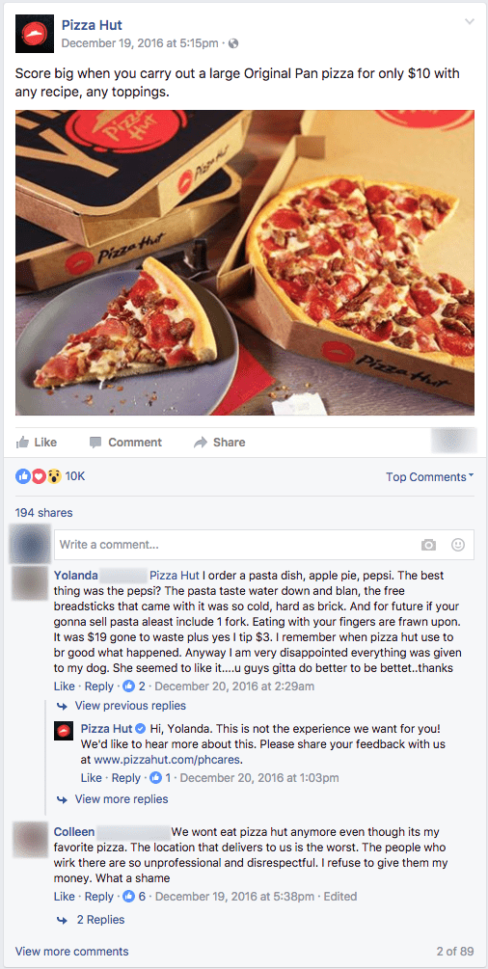Open the emoji smiley picker

pyautogui.click(x=458, y=545)
